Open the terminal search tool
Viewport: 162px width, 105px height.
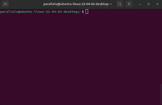[x=120, y=4]
